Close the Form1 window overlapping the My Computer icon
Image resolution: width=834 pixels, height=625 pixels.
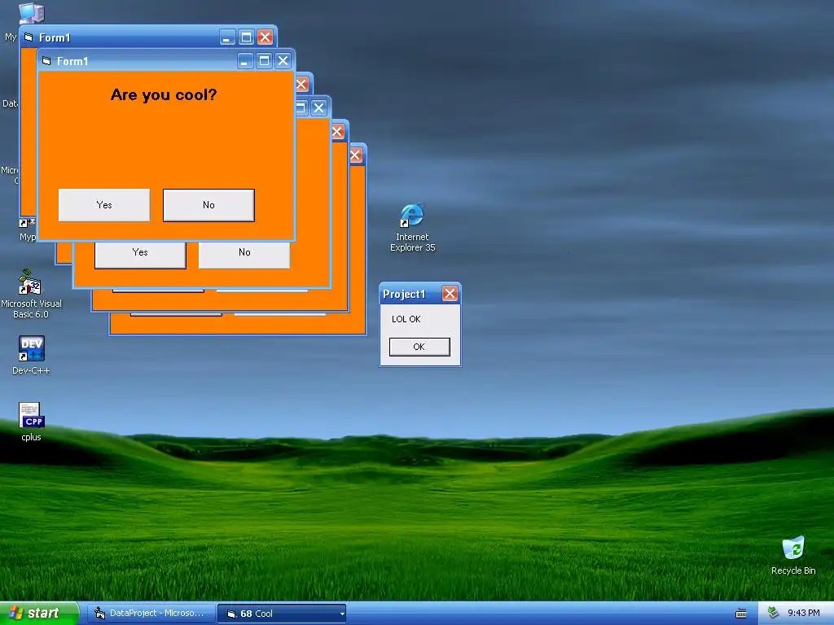[265, 37]
